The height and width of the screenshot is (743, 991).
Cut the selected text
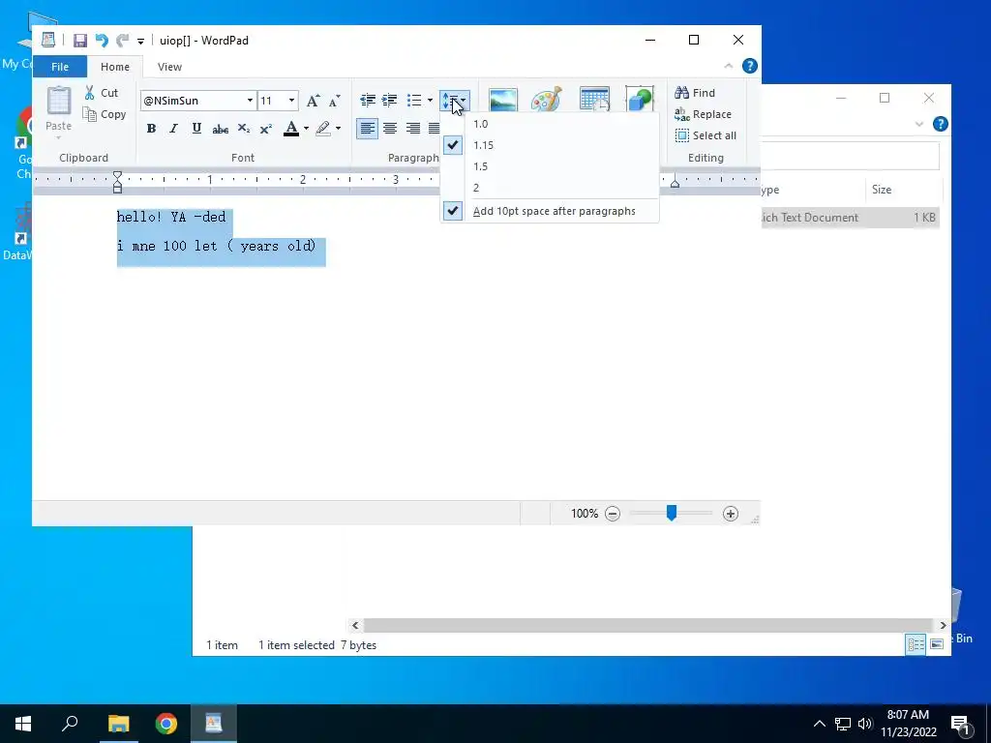tap(102, 93)
